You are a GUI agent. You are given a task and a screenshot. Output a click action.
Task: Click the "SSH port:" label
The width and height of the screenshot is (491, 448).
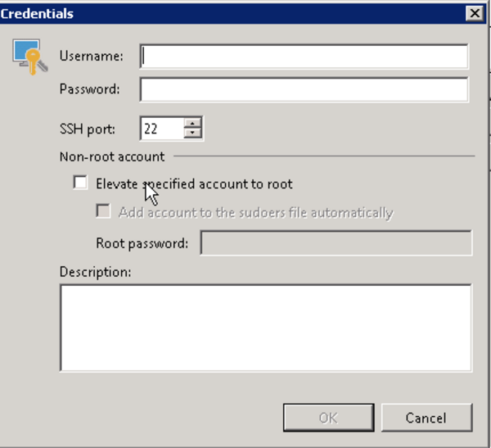(88, 129)
